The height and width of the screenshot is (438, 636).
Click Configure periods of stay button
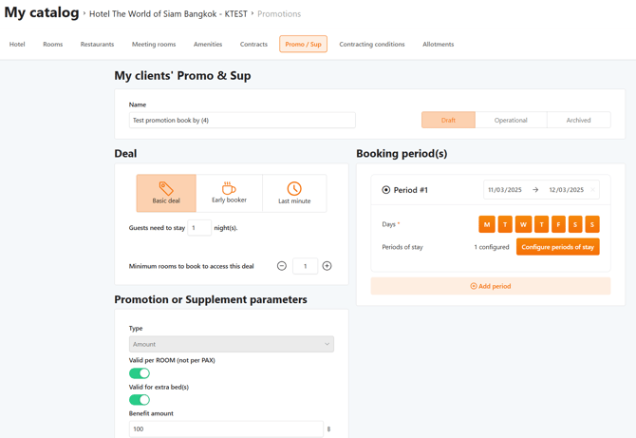click(557, 247)
